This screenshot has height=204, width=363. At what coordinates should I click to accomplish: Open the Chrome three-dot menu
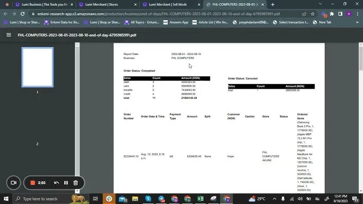358,14
